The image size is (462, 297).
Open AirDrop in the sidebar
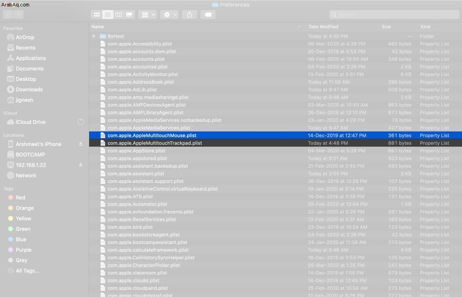[21, 37]
